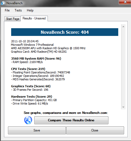The width and height of the screenshot is (131, 141).
Task: Click the NovaBench Score: 404 banner
Action: click(x=65, y=32)
